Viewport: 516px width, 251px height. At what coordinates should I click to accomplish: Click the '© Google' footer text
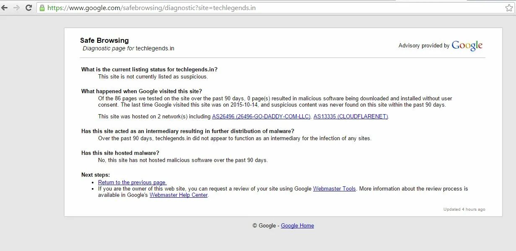264,225
